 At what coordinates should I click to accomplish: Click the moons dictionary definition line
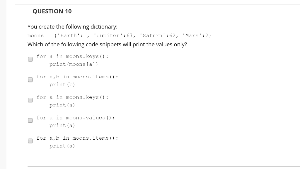119,36
